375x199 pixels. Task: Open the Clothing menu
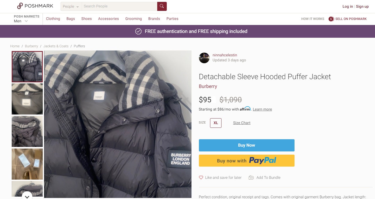tap(53, 19)
